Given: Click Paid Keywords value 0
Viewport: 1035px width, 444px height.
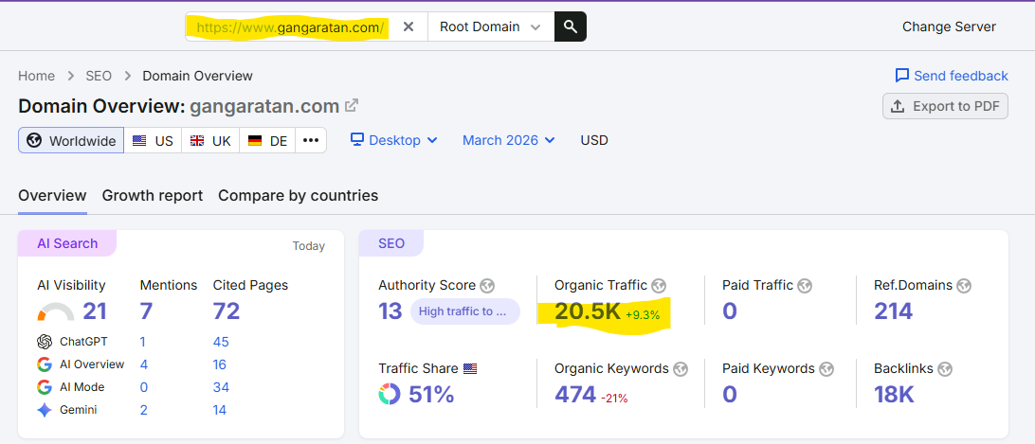Looking at the screenshot, I should [730, 395].
